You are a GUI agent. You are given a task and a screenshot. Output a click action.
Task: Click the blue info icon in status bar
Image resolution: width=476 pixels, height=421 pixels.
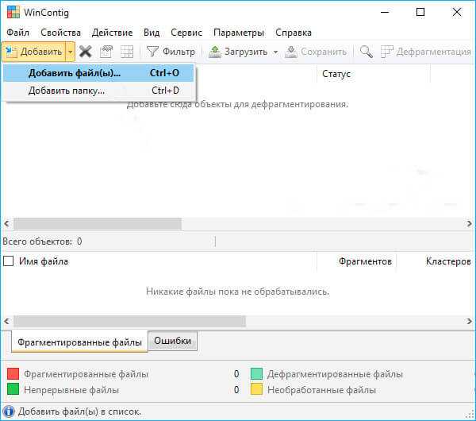point(9,411)
